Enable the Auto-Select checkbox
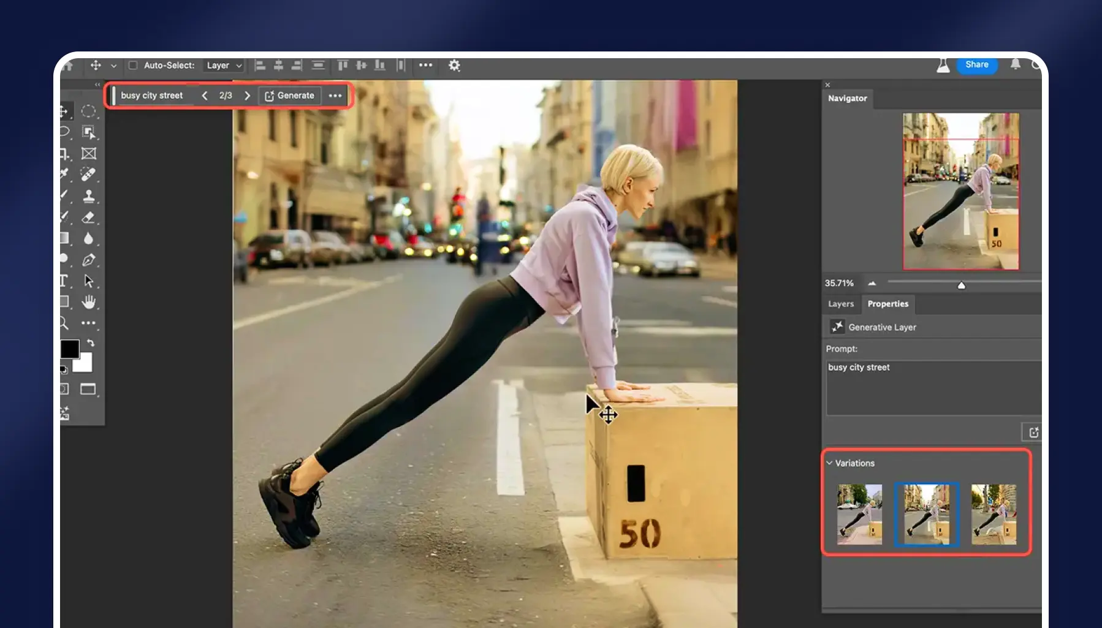 tap(134, 65)
